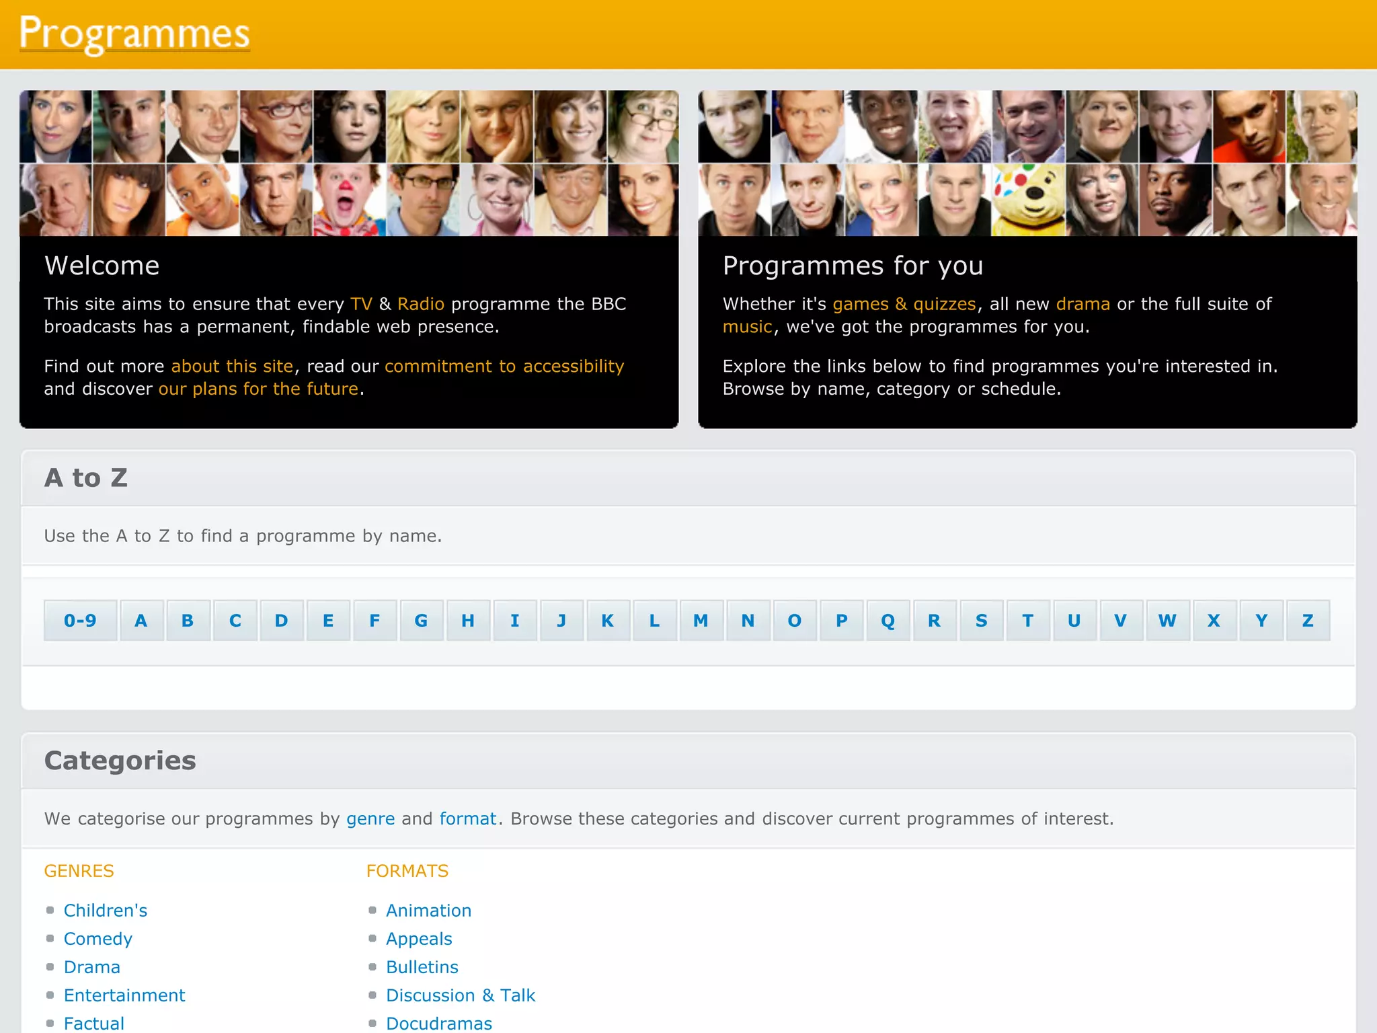This screenshot has height=1033, width=1377.
Task: Click the P letter button
Action: (x=841, y=620)
